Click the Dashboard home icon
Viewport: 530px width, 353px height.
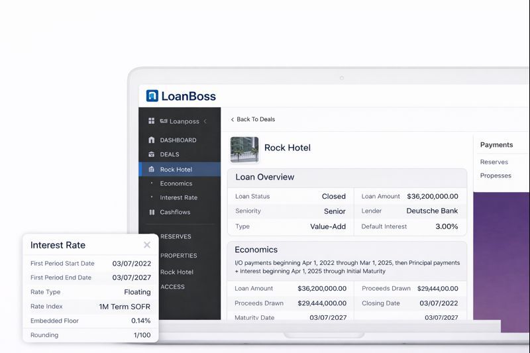tap(152, 140)
